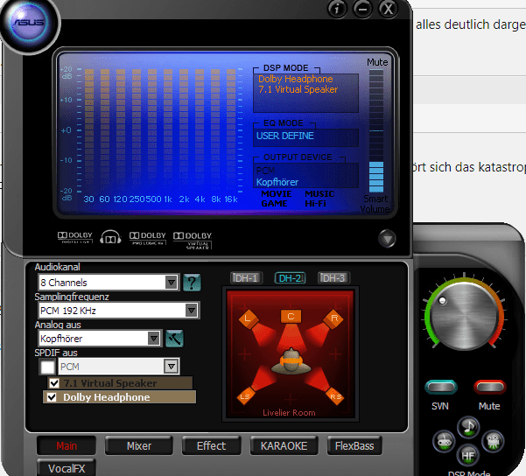Click the Livelier Room label
Screen dimensions: 526x476
[x=289, y=413]
